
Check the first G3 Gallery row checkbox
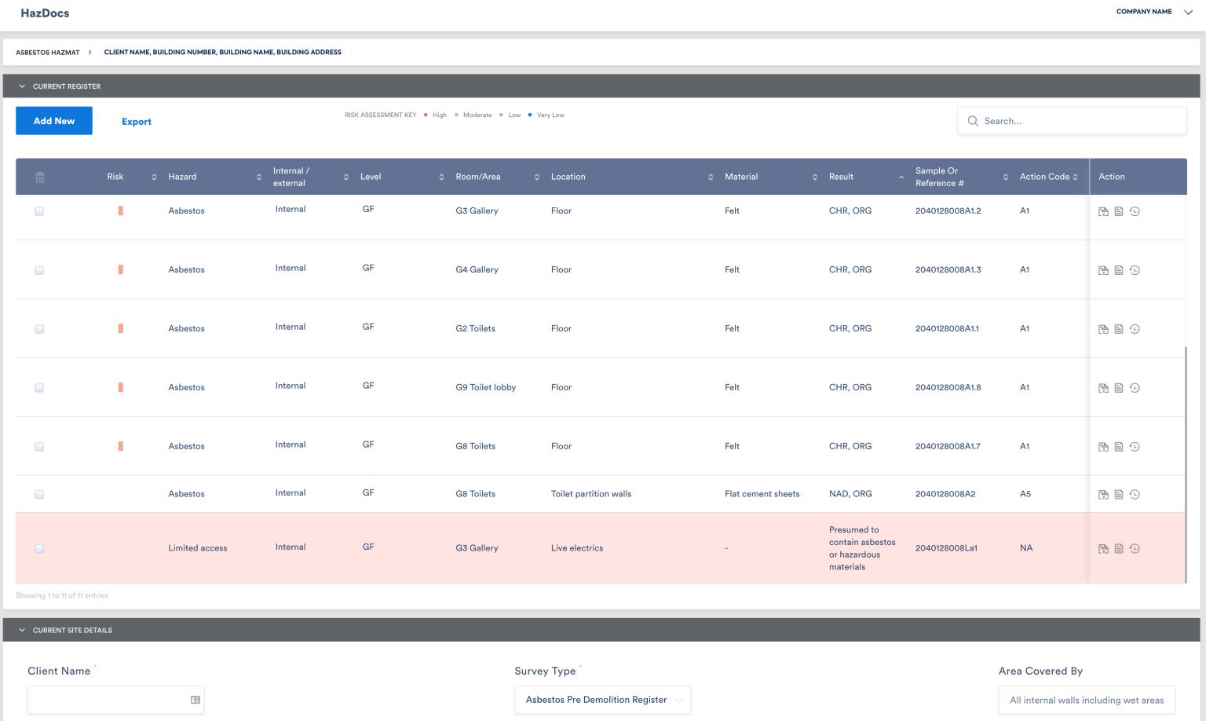pos(39,210)
